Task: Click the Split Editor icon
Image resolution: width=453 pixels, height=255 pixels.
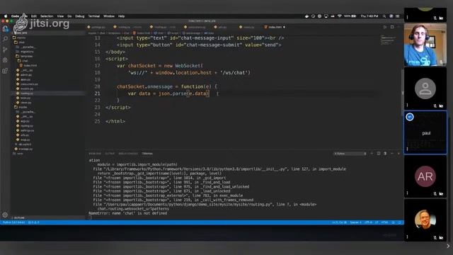Action: 392,27
